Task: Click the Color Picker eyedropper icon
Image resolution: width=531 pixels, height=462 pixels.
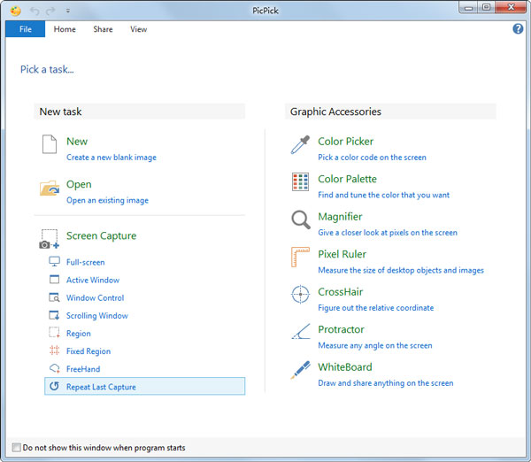Action: pyautogui.click(x=301, y=146)
